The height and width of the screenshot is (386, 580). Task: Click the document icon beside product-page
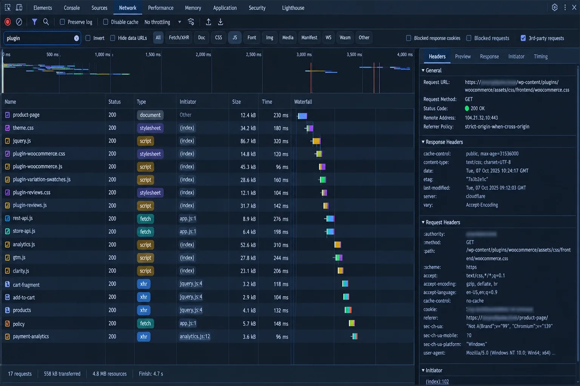[x=7, y=115]
